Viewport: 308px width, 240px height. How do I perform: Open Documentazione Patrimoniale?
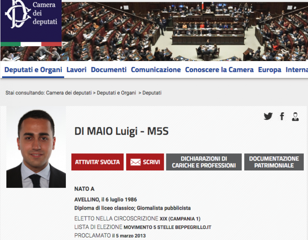(x=274, y=162)
